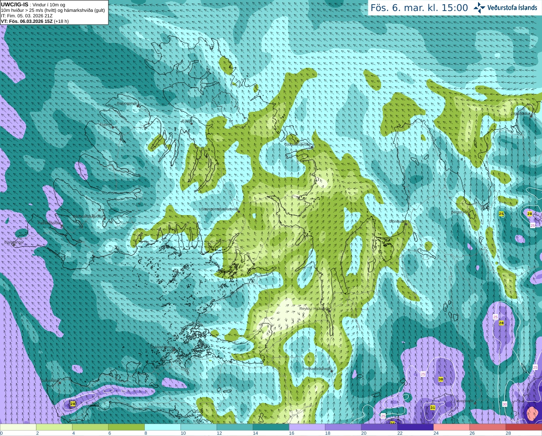Click the Gufuskálar station label
The height and width of the screenshot is (436, 542).
(x=49, y=381)
